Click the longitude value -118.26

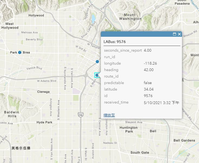tap(150, 64)
